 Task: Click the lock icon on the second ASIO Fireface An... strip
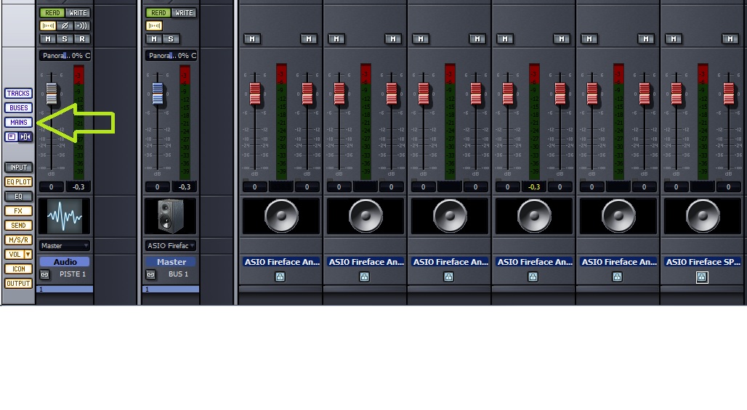pos(365,276)
